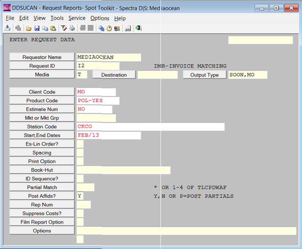
Task: Click the connect/upload toolbar icon
Action: coord(8,28)
